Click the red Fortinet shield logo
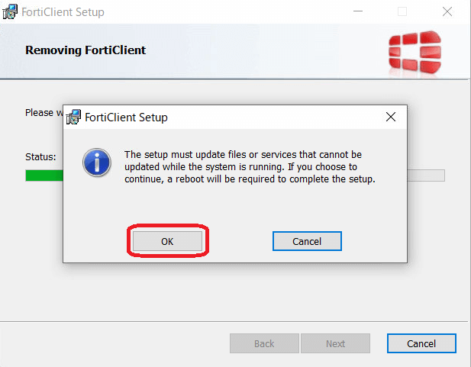The height and width of the screenshot is (367, 471). pos(414,52)
